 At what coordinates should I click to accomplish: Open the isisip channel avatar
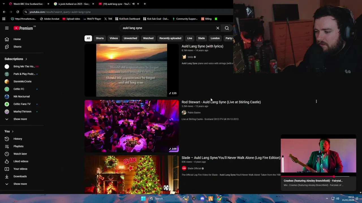tap(184, 57)
